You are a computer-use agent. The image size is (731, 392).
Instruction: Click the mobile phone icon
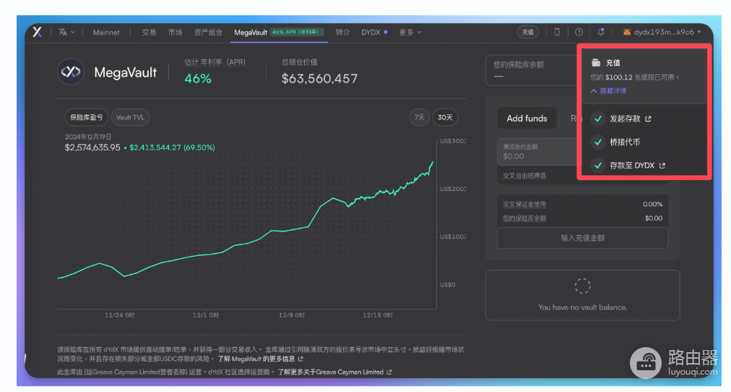[557, 33]
